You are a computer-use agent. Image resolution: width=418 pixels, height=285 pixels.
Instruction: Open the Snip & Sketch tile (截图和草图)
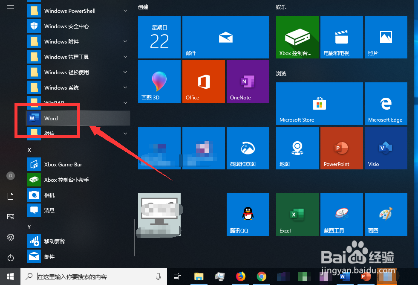pos(248,148)
